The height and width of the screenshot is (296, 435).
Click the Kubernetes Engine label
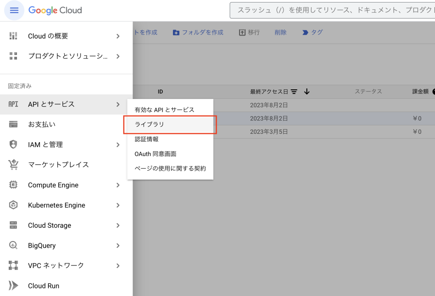click(56, 205)
